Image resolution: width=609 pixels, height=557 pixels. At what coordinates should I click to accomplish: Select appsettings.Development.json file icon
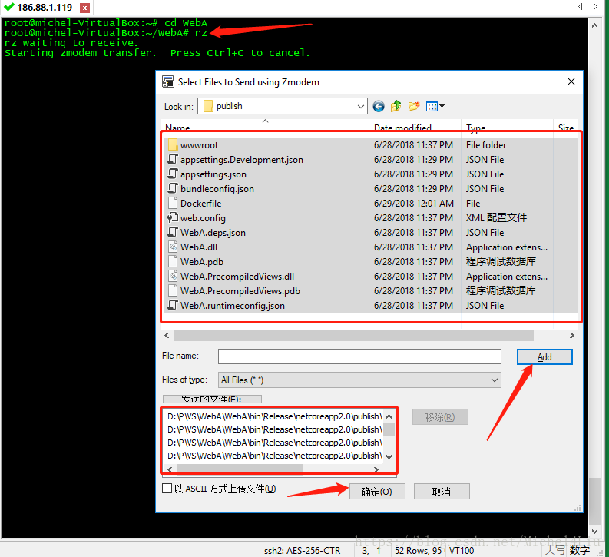pyautogui.click(x=174, y=159)
